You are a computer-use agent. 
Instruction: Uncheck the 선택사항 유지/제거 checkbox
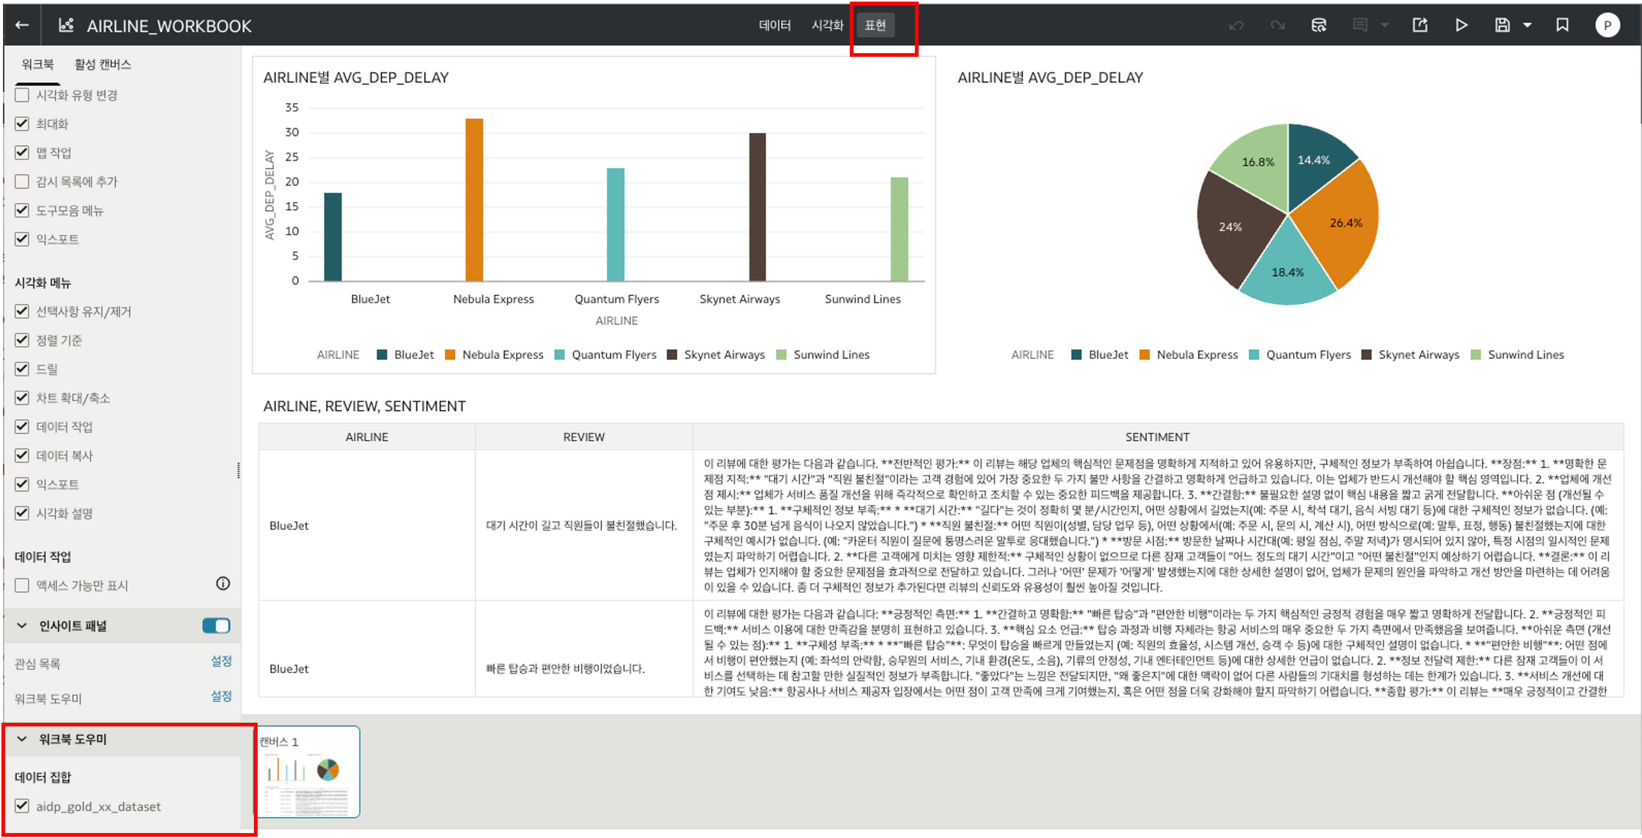click(x=22, y=312)
